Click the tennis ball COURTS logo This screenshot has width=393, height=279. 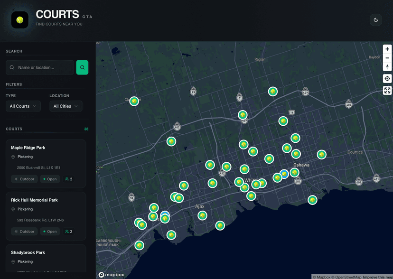point(19,19)
